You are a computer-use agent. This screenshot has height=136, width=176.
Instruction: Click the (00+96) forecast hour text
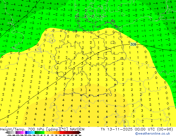pyautogui.click(x=165, y=129)
